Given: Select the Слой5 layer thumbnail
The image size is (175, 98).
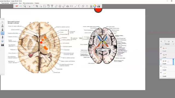Looking at the screenshot, I should click(x=165, y=67).
